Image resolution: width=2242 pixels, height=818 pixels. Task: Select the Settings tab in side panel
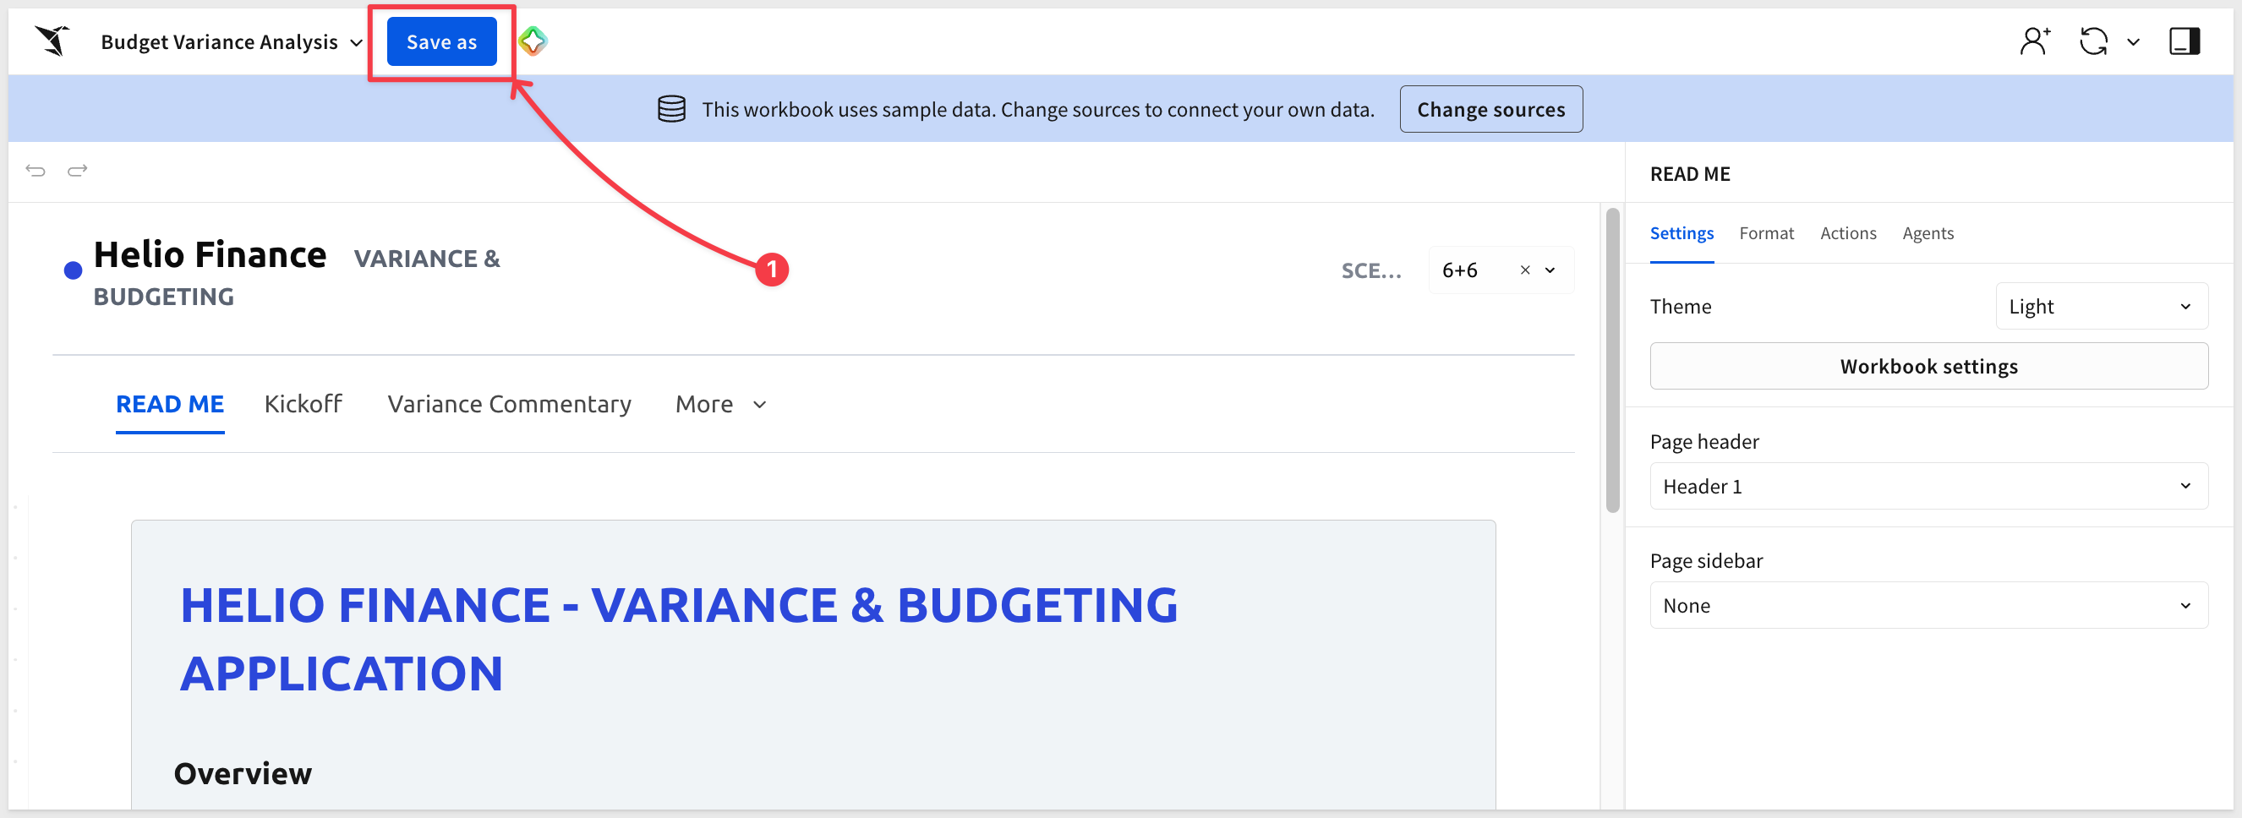click(x=1681, y=233)
